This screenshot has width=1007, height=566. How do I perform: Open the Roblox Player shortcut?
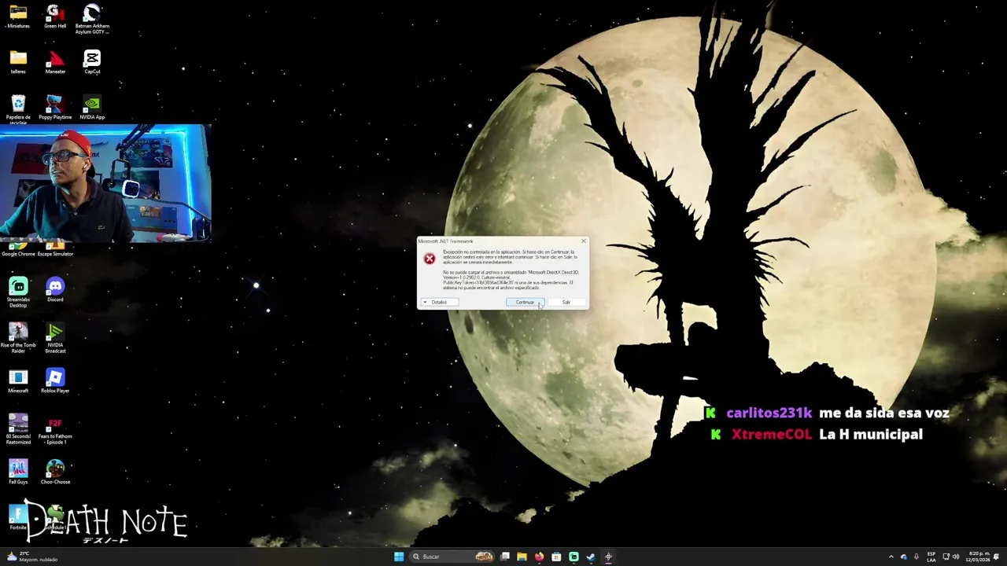55,381
